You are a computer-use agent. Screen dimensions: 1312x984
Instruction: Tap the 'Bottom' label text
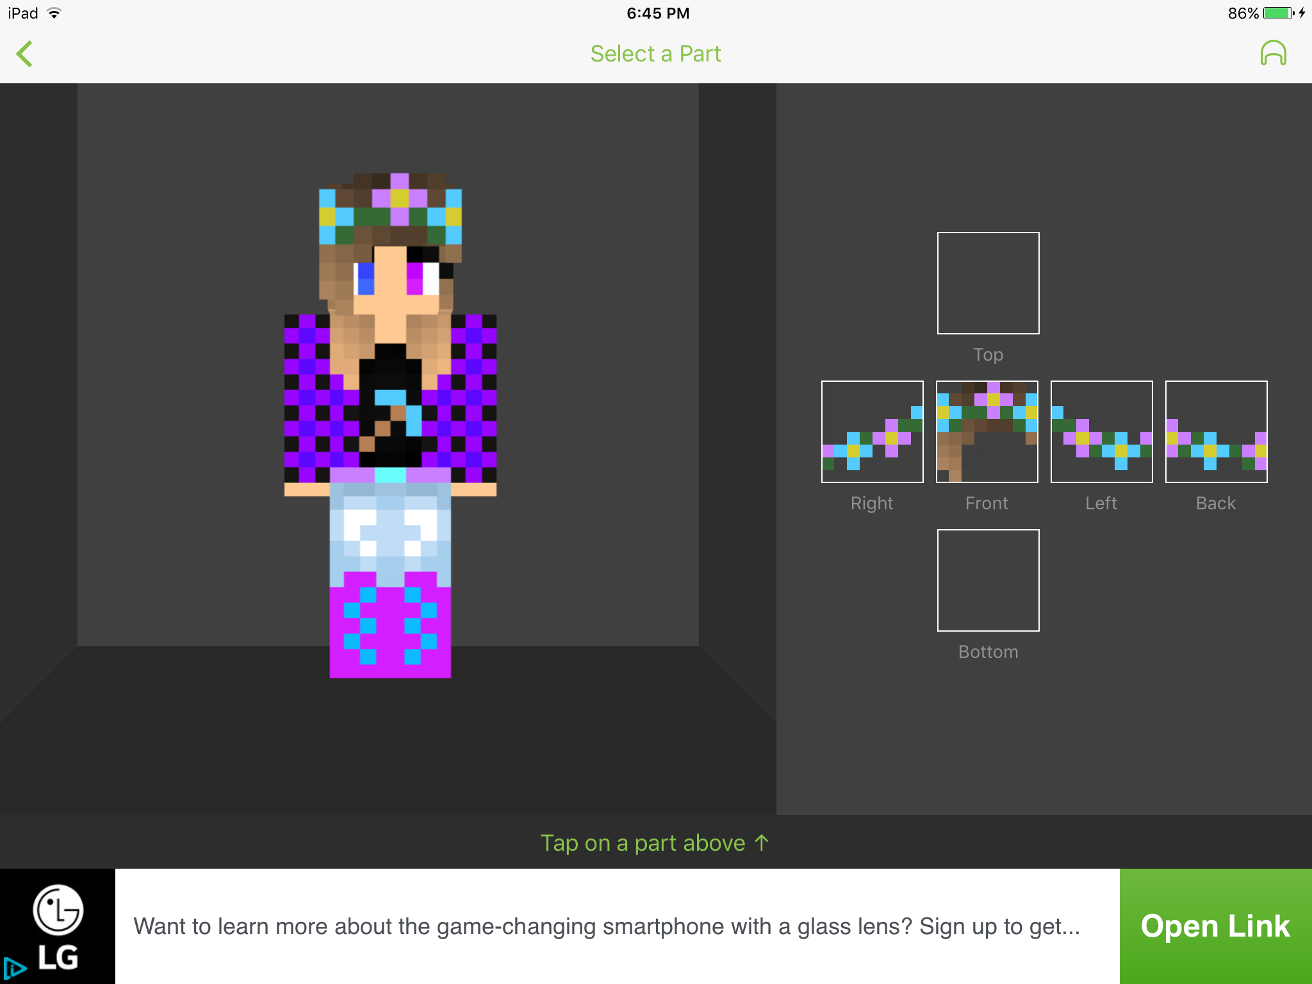click(988, 652)
